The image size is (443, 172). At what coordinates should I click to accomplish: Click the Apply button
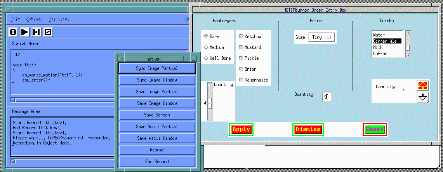(241, 129)
